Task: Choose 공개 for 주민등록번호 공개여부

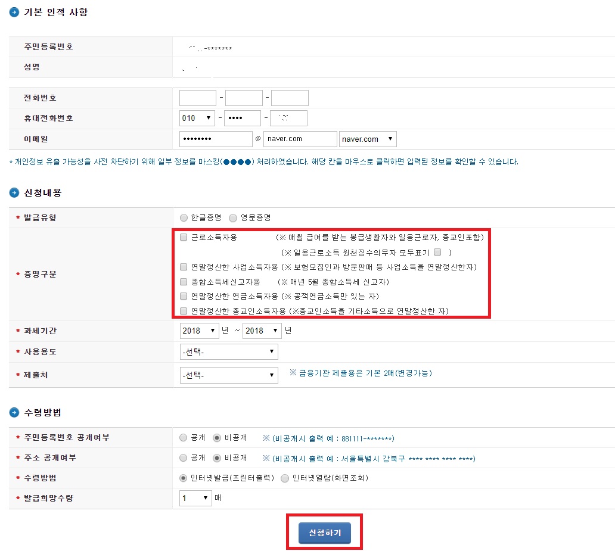Action: pos(183,438)
